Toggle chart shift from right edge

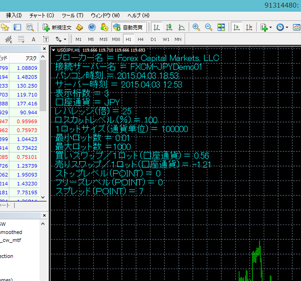click(x=249, y=27)
